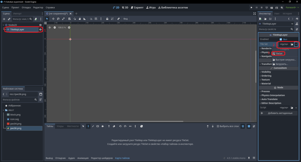Image resolution: width=301 pixels, height=162 pixels.
Task: Flip tile horizontally in TileMap toolbar
Action: point(130,126)
